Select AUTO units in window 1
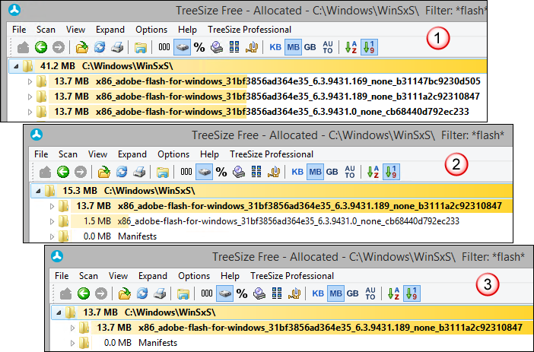534x352 pixels. 328,47
